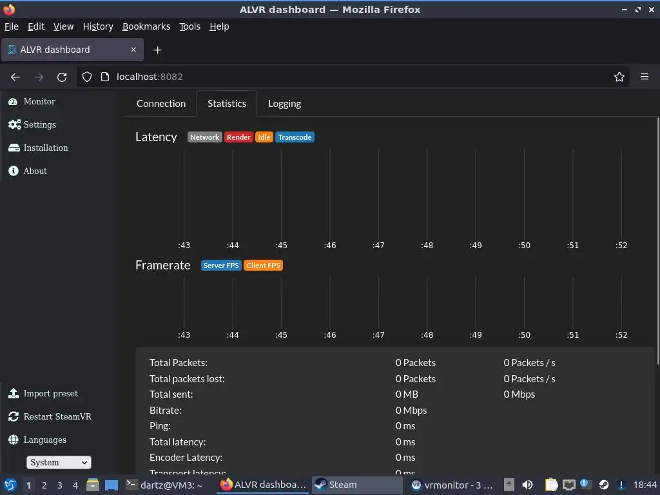Open the History menu
Viewport: 660px width, 495px height.
coord(98,26)
